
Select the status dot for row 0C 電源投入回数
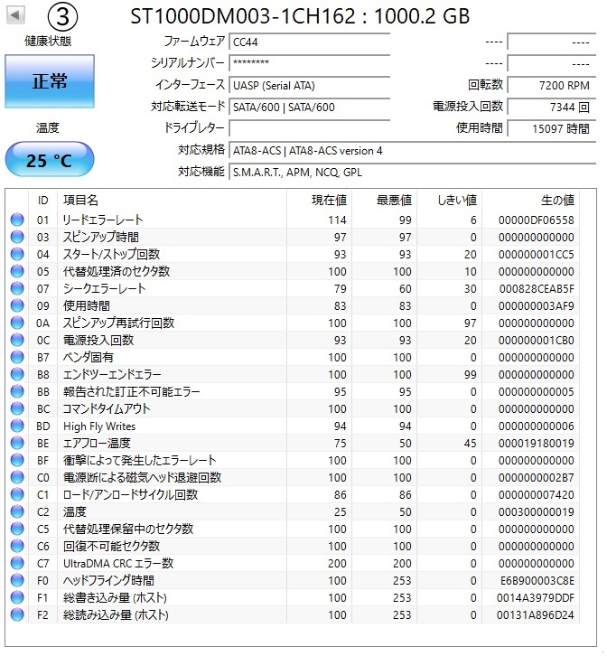(x=17, y=340)
